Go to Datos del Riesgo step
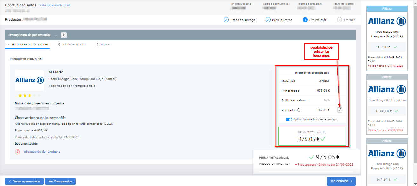The height and width of the screenshot is (186, 417). pos(239,20)
